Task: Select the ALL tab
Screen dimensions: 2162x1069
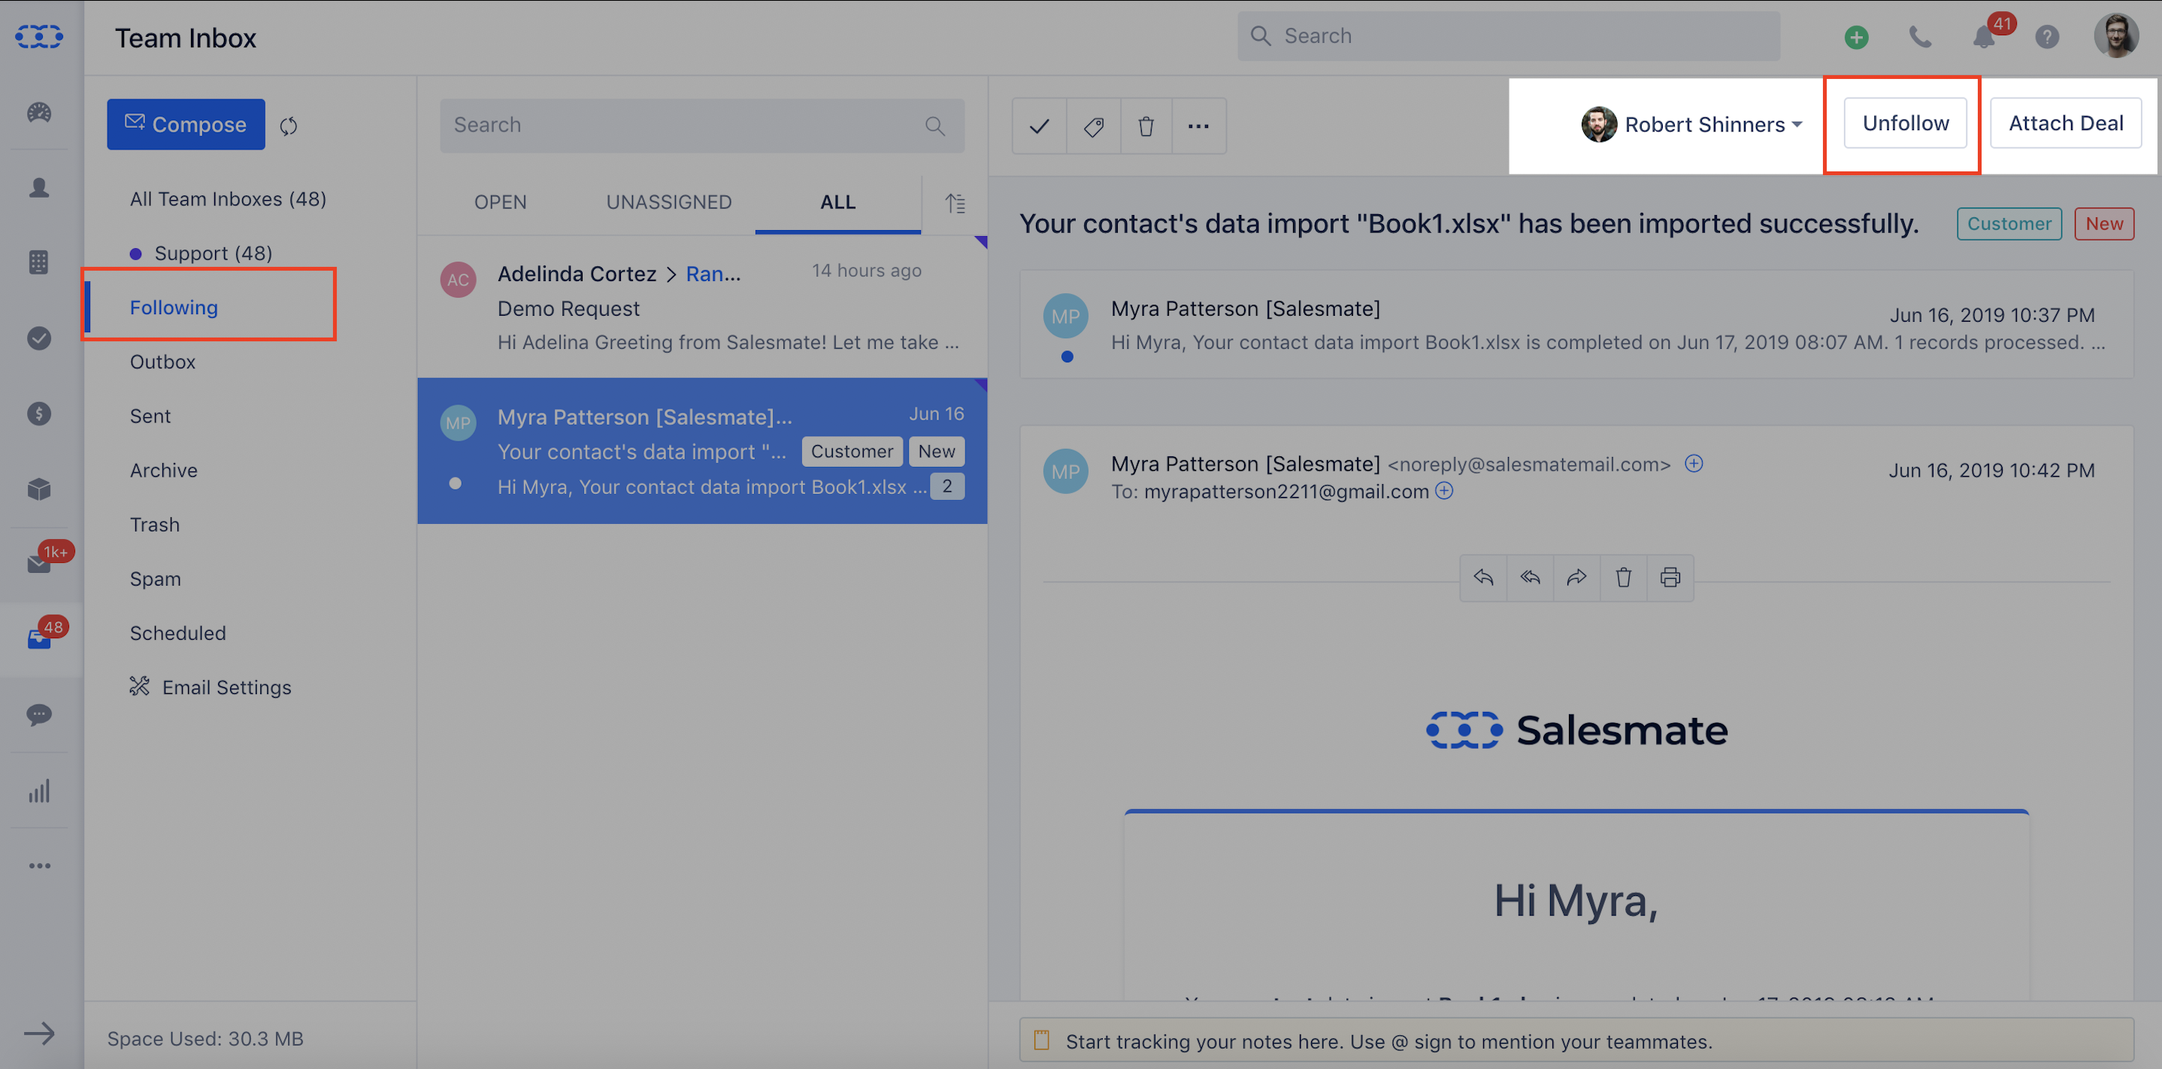Action: 837,202
